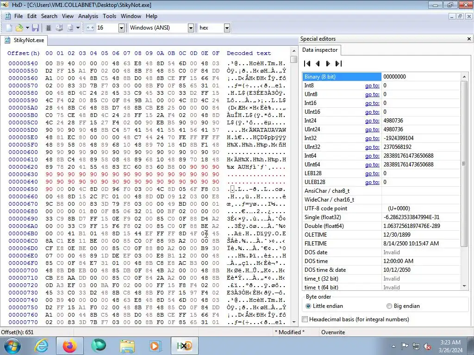Open the Analysis menu
The image size is (474, 355).
[88, 16]
